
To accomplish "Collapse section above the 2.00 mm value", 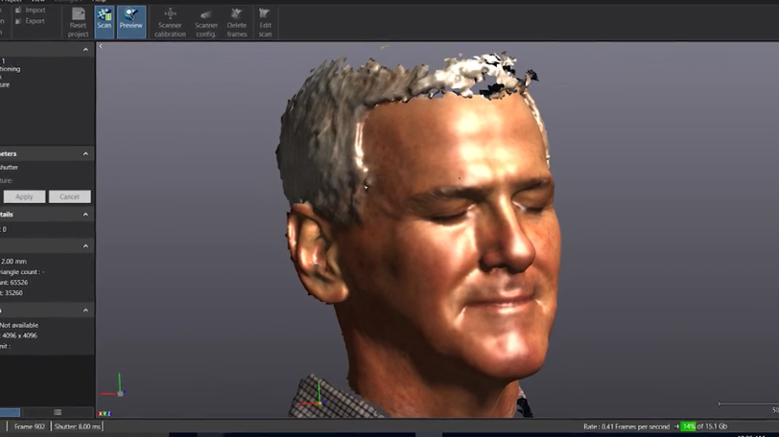I will pos(85,246).
